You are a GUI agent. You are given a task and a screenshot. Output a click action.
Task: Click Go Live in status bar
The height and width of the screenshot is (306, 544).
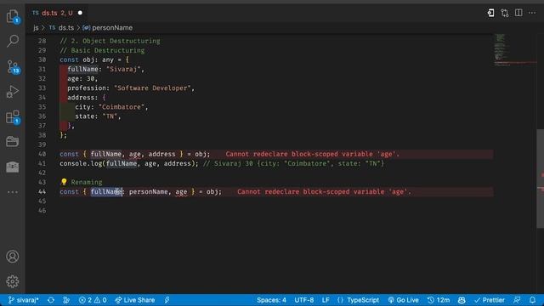[x=403, y=300]
